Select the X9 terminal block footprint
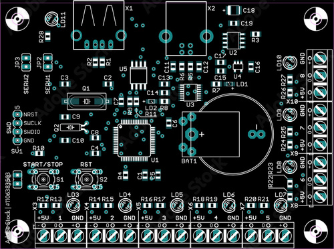 [x=320, y=127]
